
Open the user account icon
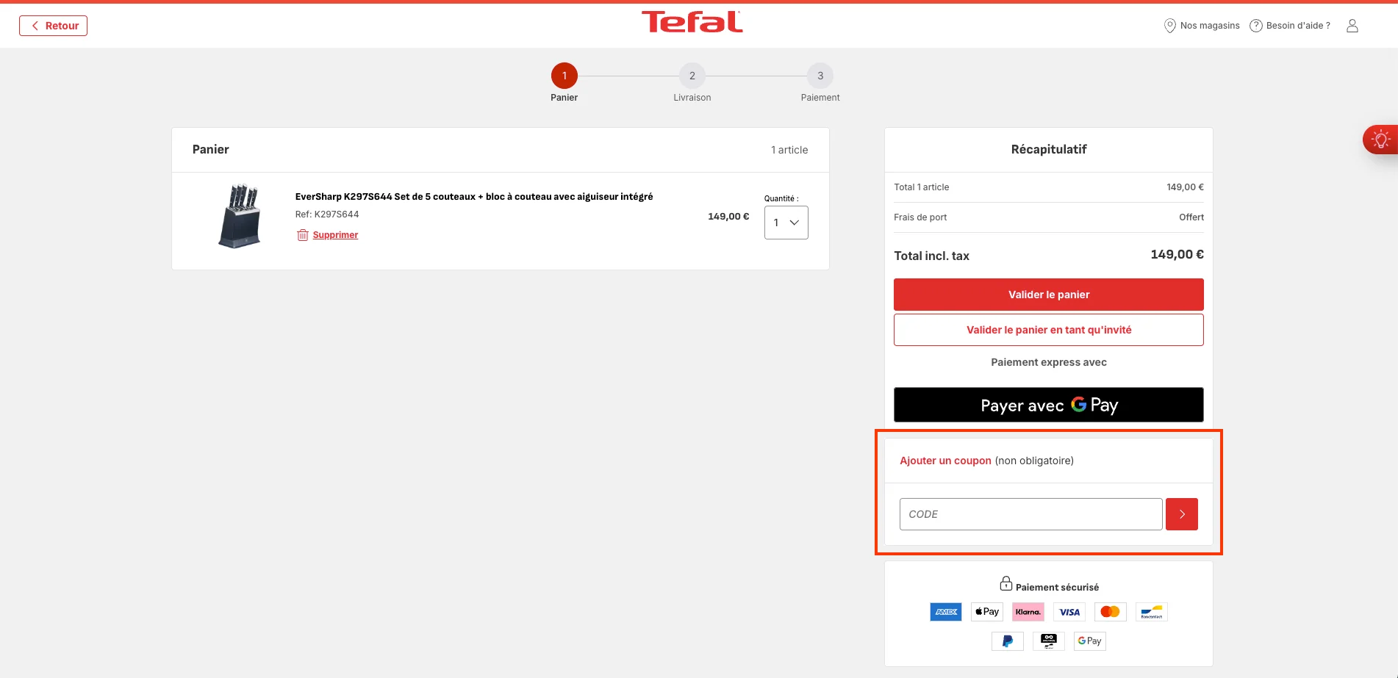[1352, 26]
